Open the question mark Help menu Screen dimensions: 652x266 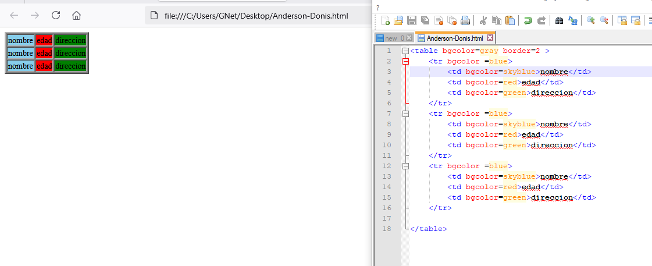377,8
